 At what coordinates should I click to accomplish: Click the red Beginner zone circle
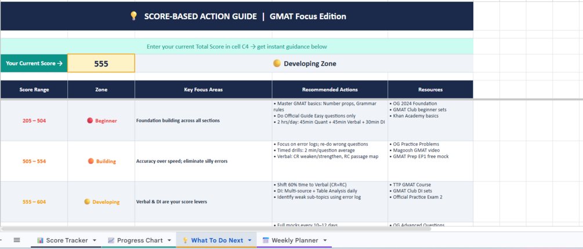(89, 120)
